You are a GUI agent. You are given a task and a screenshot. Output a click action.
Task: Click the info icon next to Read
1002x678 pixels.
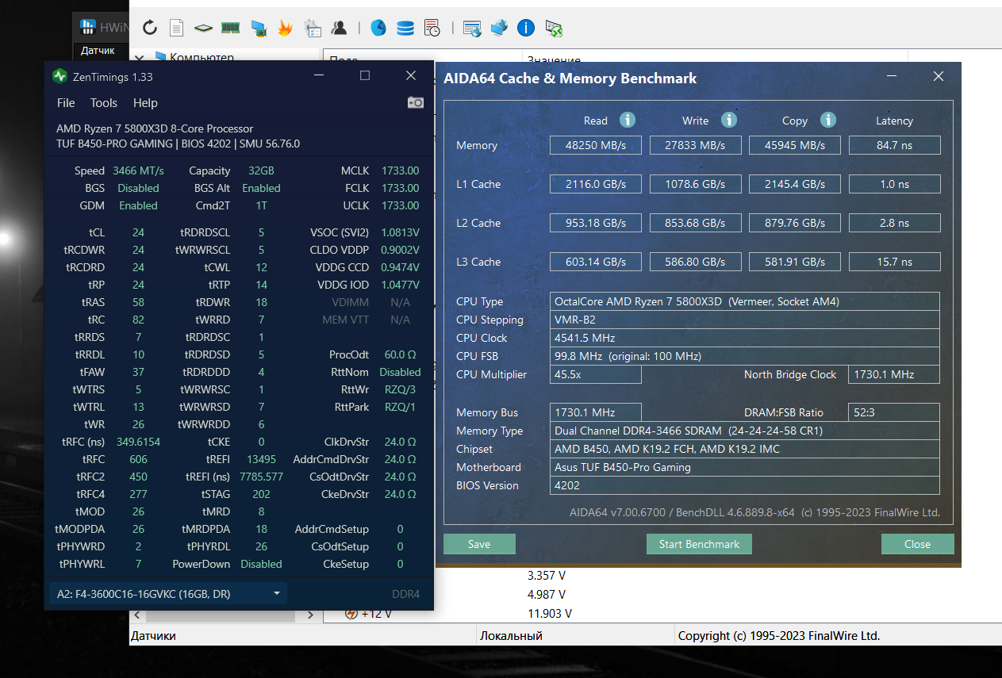pyautogui.click(x=628, y=120)
